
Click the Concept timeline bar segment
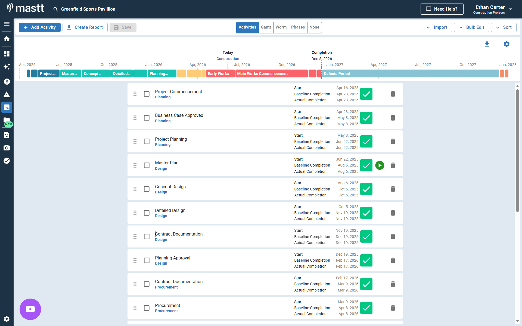tap(96, 74)
